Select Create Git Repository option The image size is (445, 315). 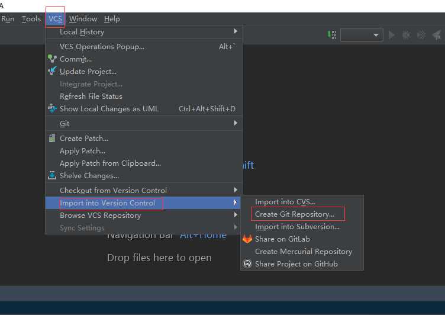(x=302, y=214)
